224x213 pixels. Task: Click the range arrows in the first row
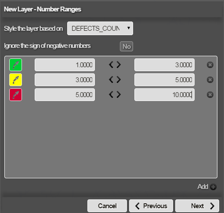tap(115, 65)
